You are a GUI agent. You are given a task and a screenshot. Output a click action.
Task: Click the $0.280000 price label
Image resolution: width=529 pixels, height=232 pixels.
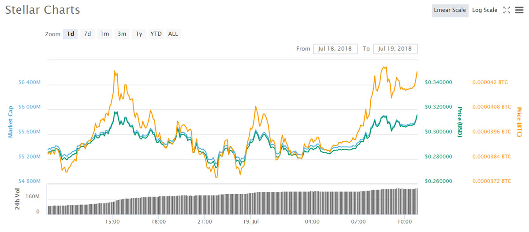pyautogui.click(x=439, y=157)
